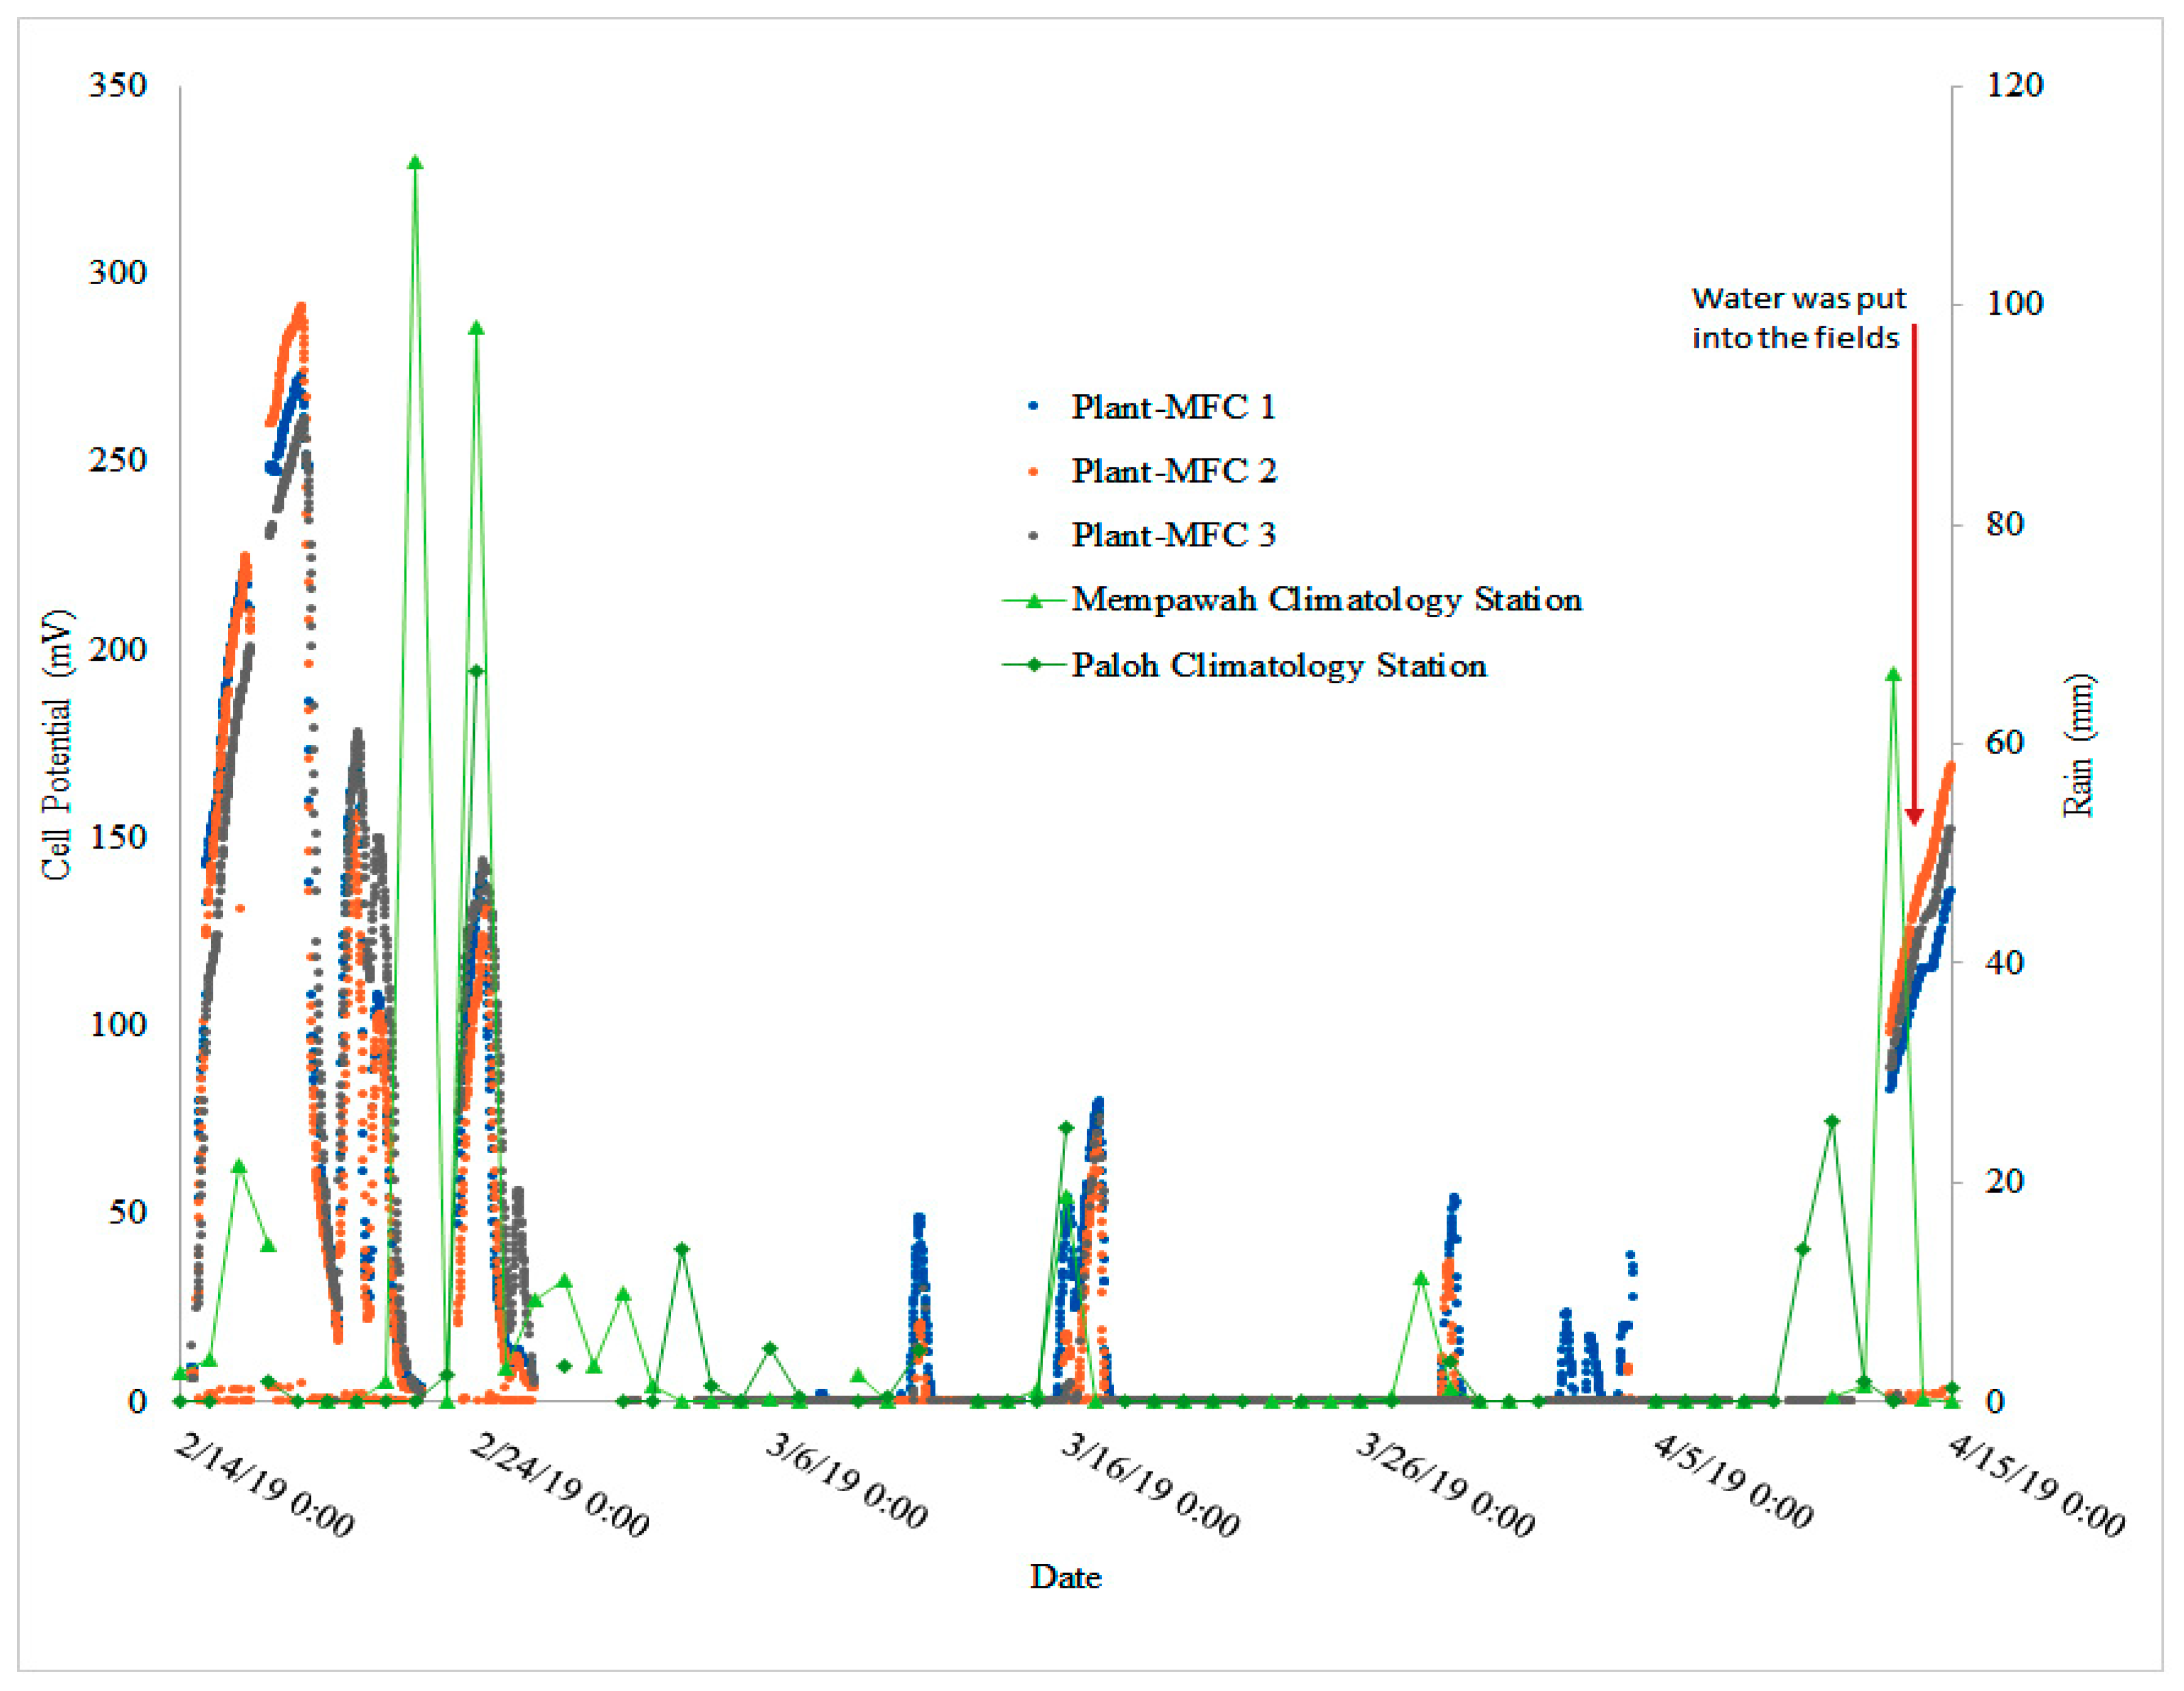This screenshot has width=2184, height=1691.
Task: Click the highest Mempawah rain peak triangle
Action: point(416,163)
